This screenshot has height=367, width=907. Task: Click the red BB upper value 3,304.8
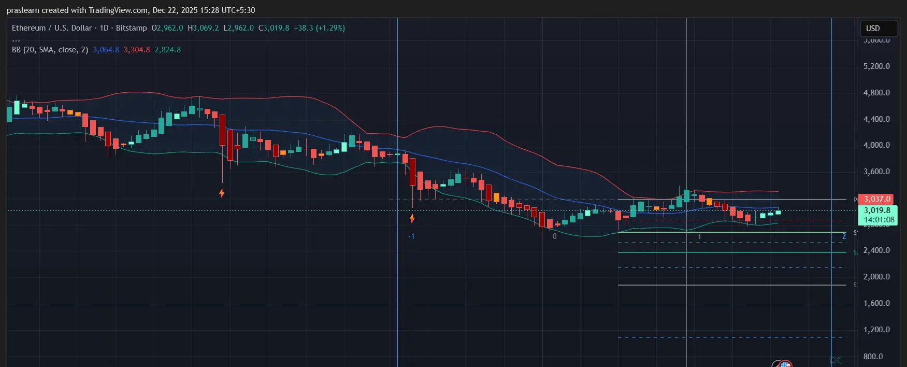point(137,50)
